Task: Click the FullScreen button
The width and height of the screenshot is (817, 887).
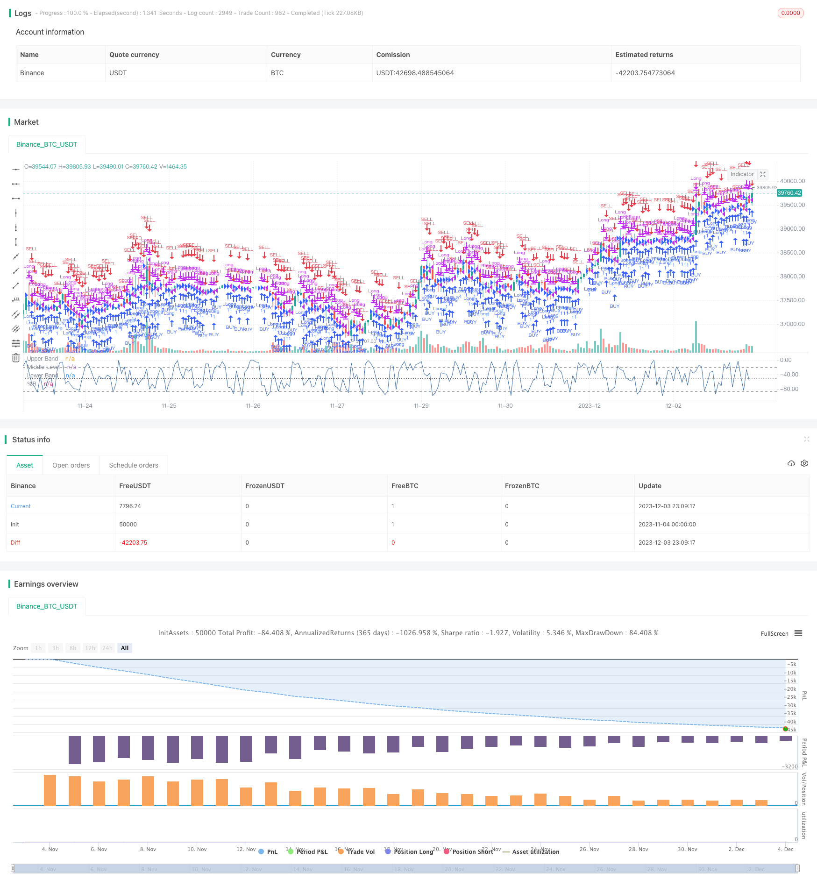Action: pos(774,633)
